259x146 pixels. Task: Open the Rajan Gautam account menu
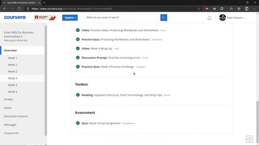pos(236,17)
